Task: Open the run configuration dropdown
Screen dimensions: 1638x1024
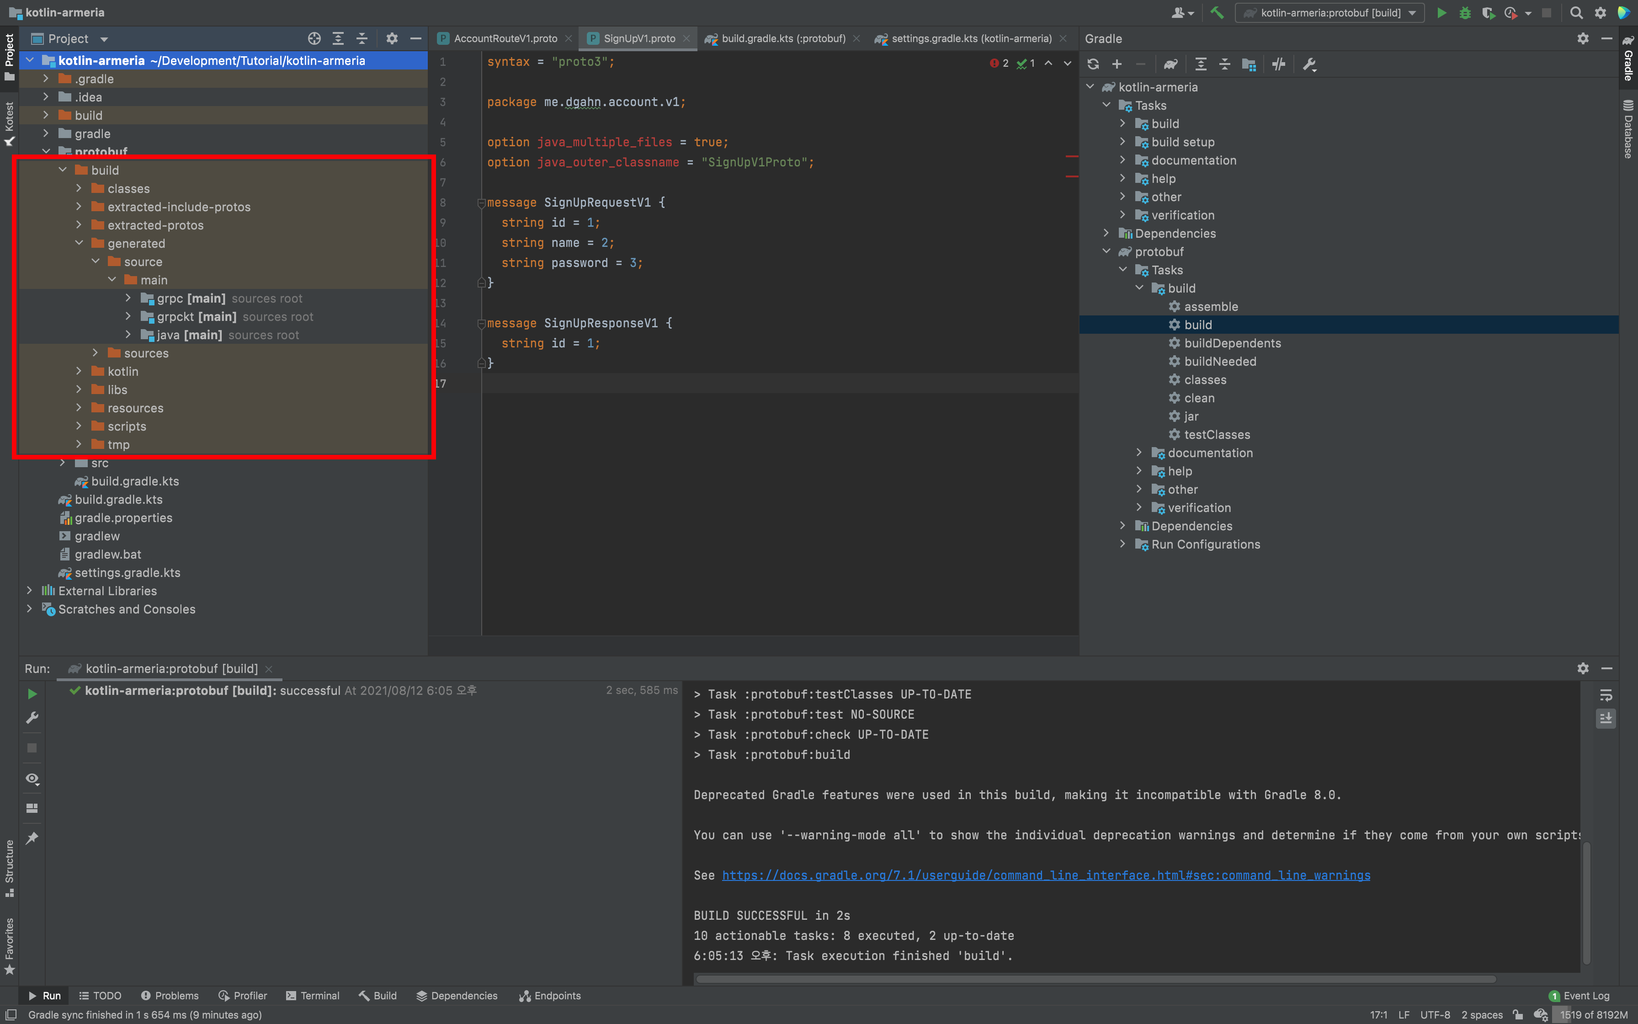Action: [x=1330, y=13]
